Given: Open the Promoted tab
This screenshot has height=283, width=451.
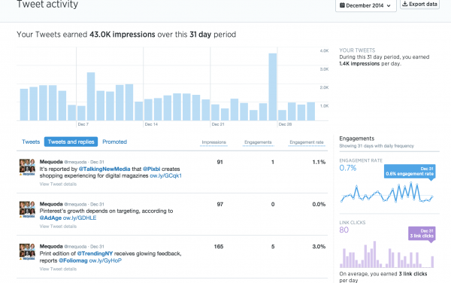Looking at the screenshot, I should (114, 141).
